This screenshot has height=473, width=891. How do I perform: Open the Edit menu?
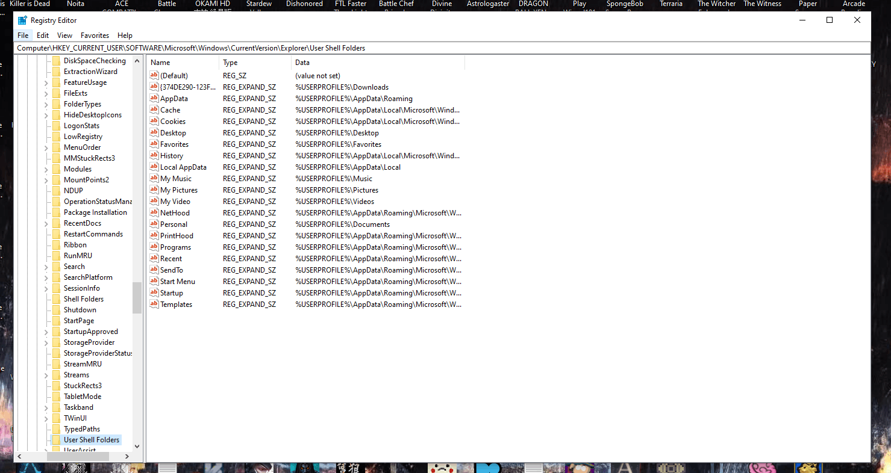click(x=43, y=36)
